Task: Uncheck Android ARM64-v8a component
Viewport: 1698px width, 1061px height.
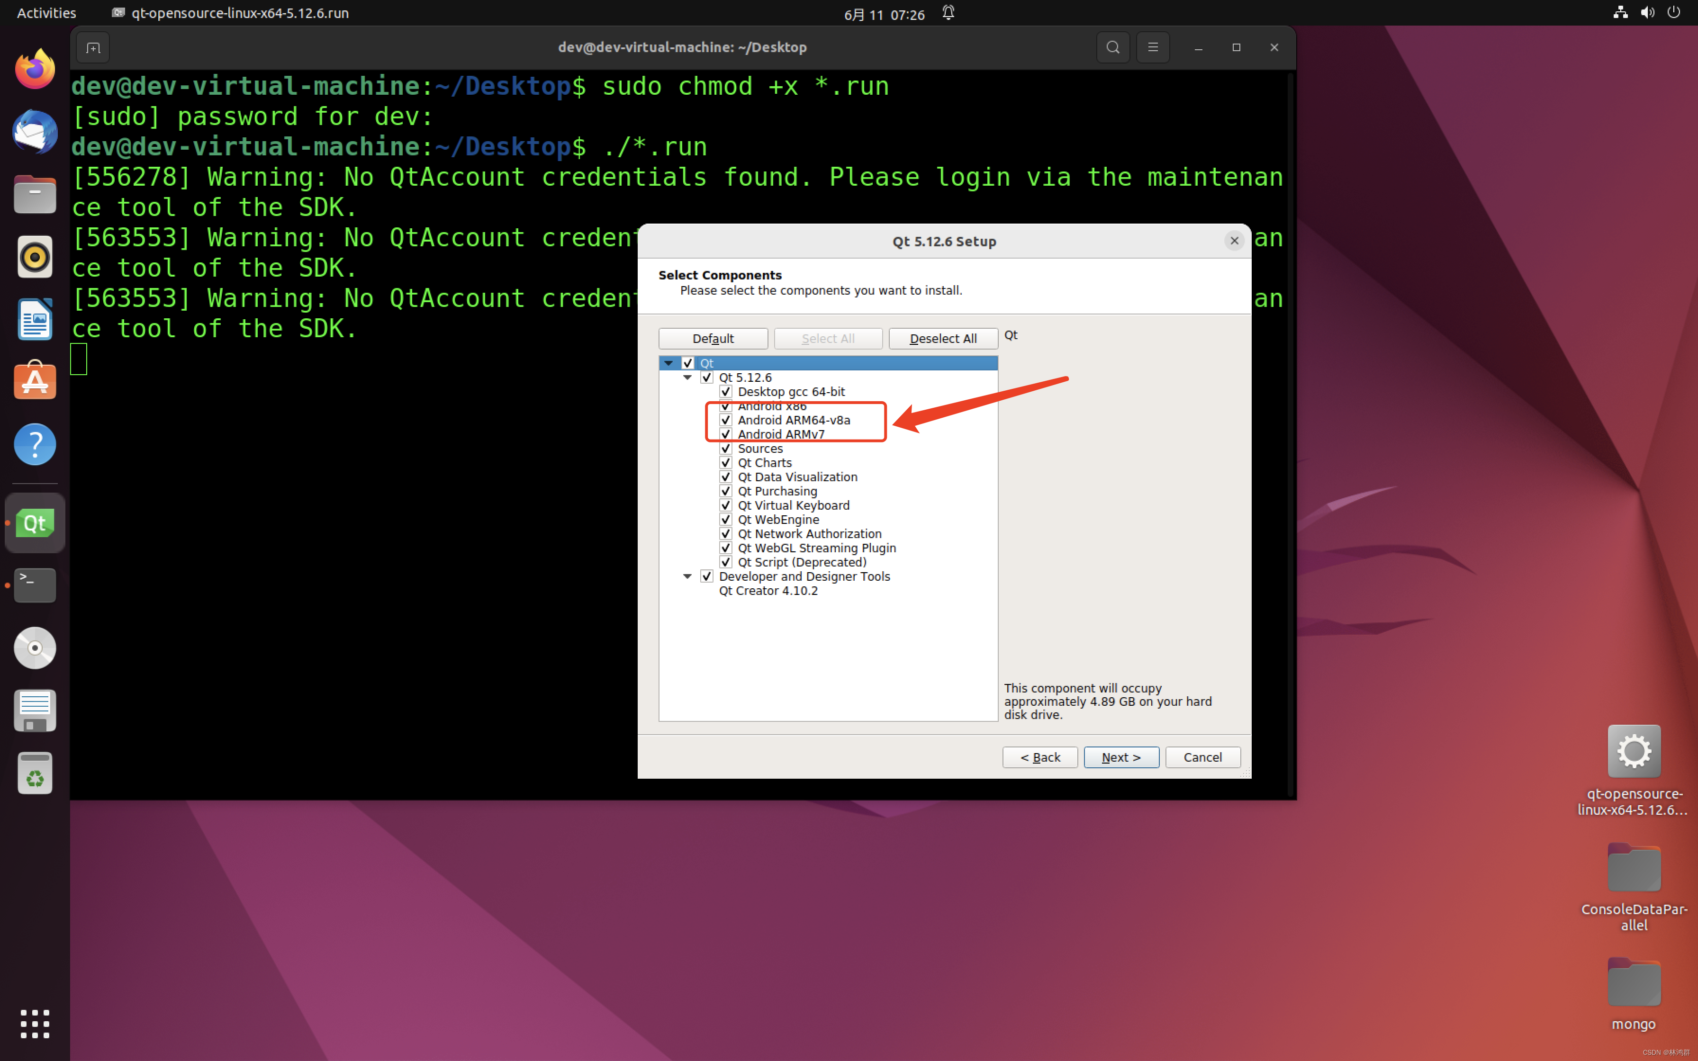Action: (x=725, y=420)
